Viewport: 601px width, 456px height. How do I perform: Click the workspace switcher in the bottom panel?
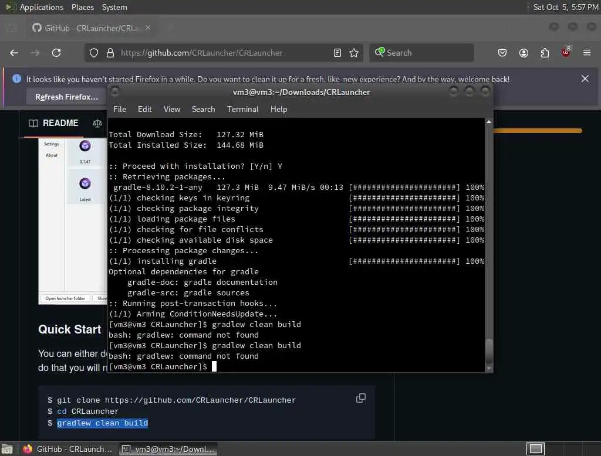pos(535,449)
